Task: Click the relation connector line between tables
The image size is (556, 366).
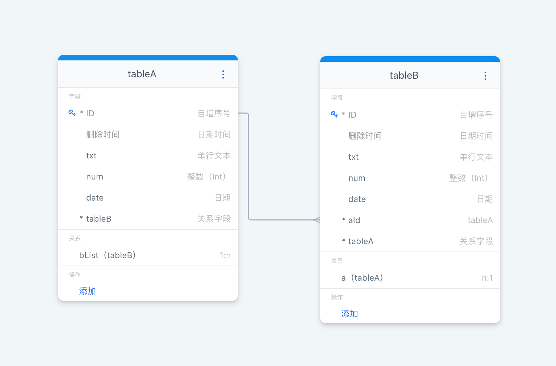Action: [x=248, y=167]
